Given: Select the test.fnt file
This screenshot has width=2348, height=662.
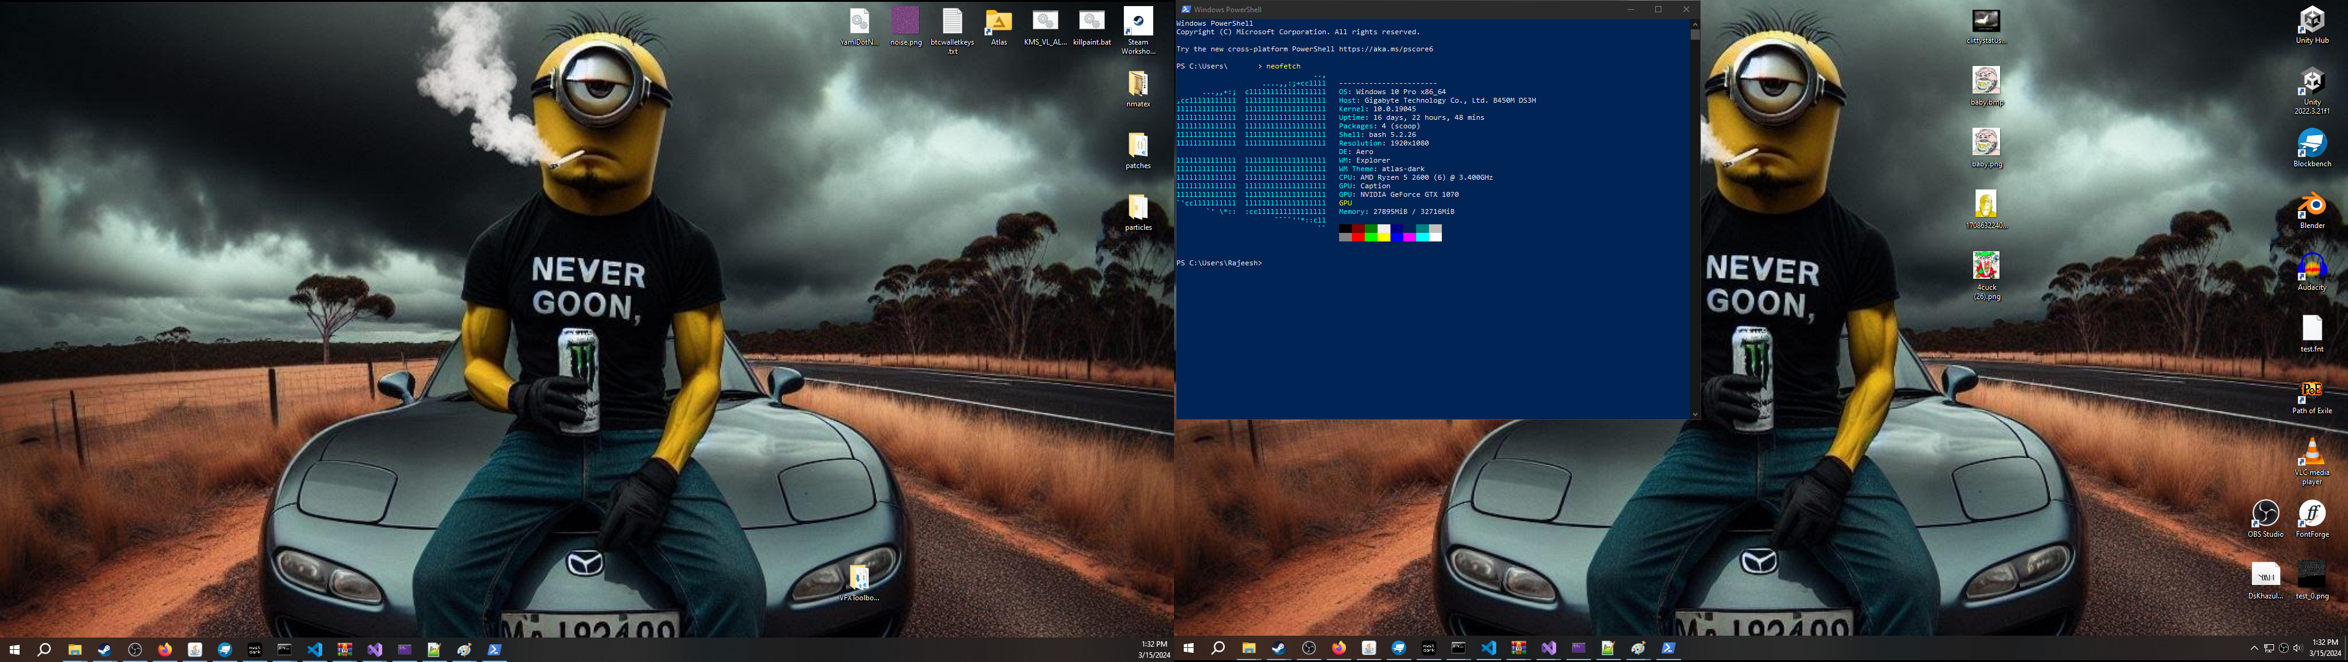Looking at the screenshot, I should tap(2311, 334).
